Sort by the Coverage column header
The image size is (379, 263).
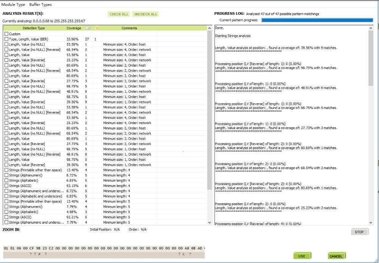click(x=74, y=28)
